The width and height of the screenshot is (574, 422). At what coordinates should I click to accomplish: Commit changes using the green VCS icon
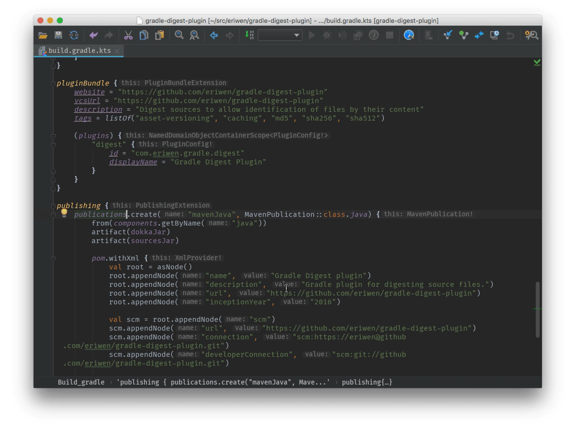[464, 35]
